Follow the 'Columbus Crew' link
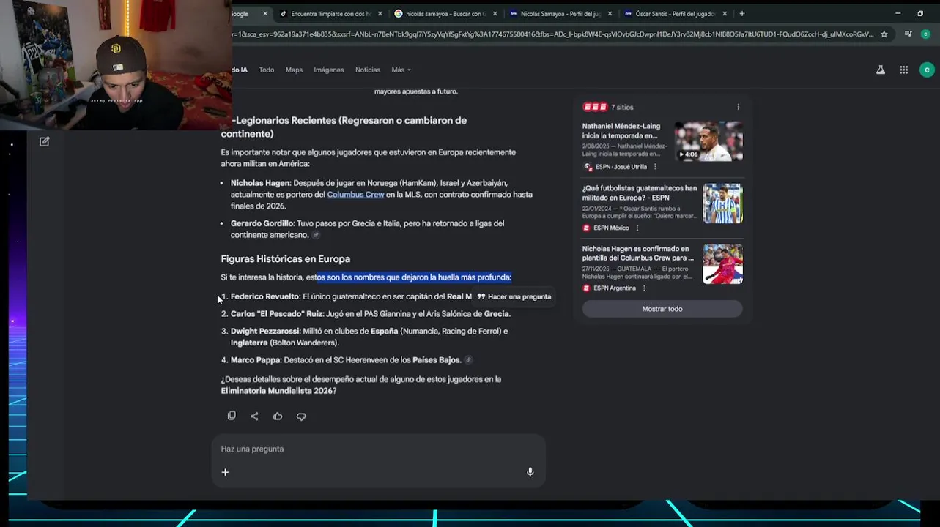Image resolution: width=940 pixels, height=527 pixels. tap(355, 194)
